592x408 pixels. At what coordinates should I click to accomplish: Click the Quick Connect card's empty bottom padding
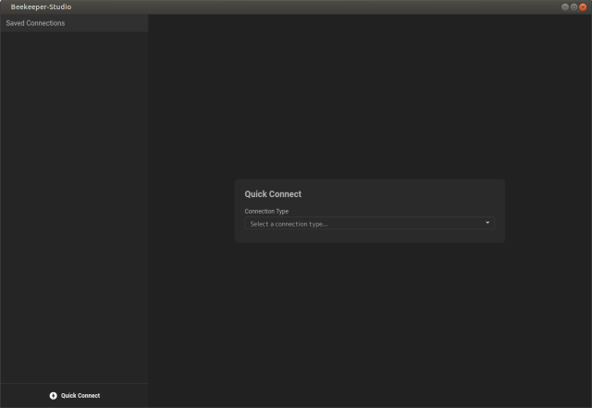pos(369,236)
